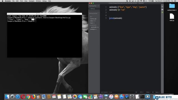Open System Preferences from the Dock
Viewport: 178px width, 100px height.
click(x=132, y=97)
